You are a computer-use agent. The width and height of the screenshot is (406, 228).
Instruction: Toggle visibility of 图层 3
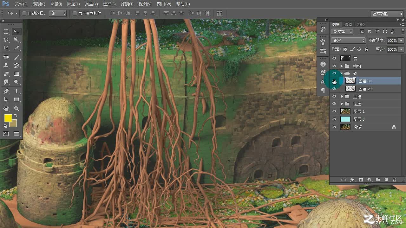point(334,119)
